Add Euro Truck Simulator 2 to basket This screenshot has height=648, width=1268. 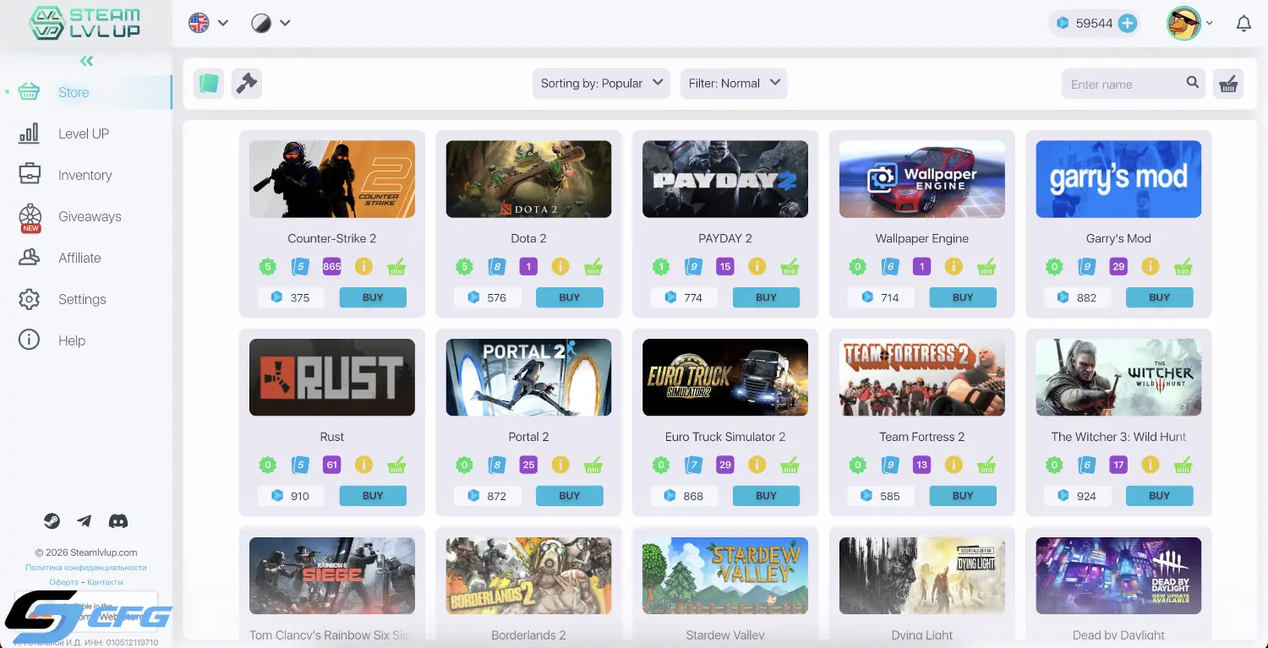pyautogui.click(x=790, y=466)
